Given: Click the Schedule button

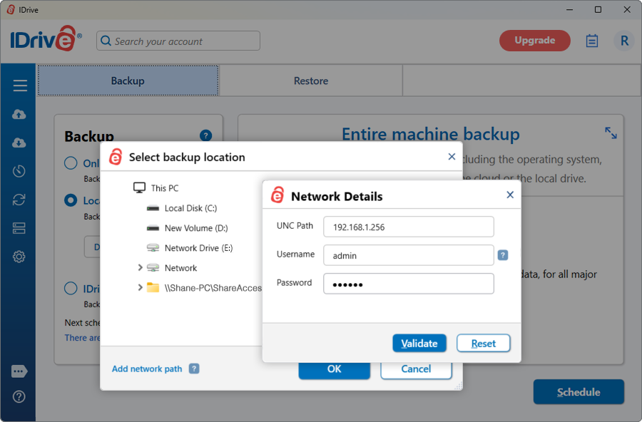Looking at the screenshot, I should [x=579, y=392].
